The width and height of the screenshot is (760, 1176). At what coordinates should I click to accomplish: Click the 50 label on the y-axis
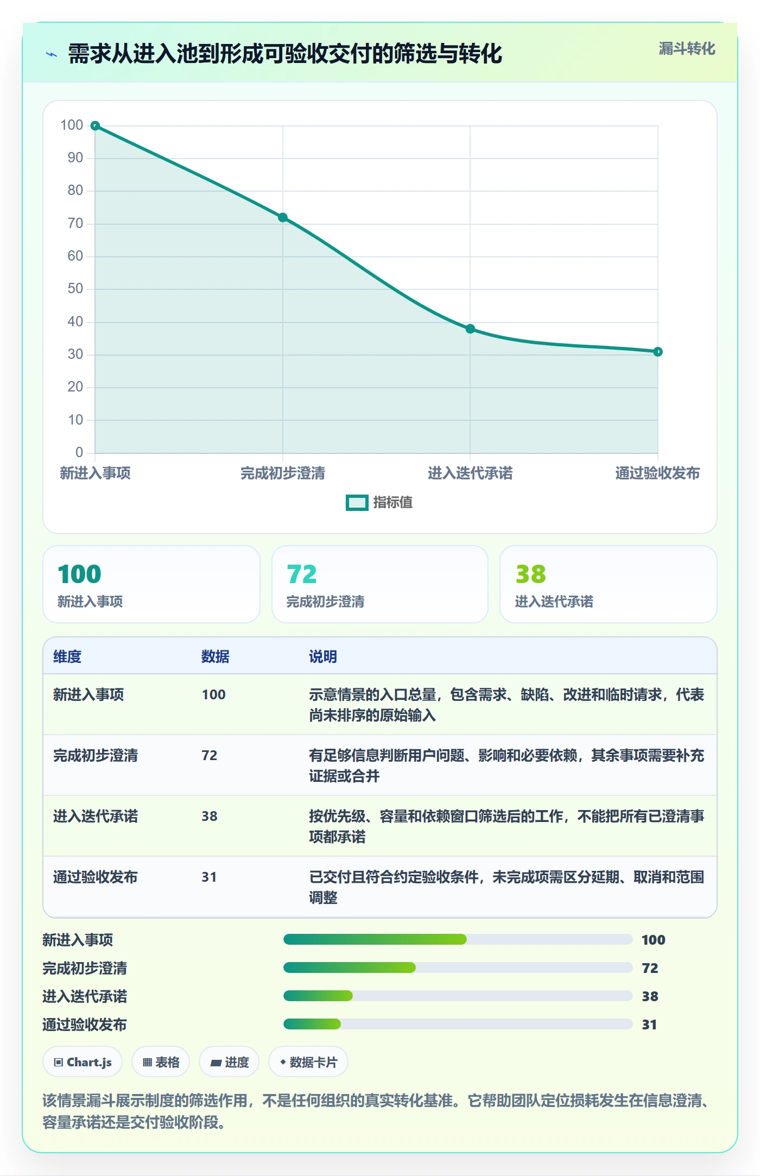click(75, 289)
